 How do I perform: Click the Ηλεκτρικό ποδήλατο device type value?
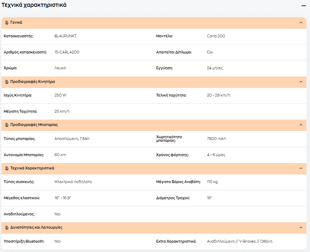(73, 182)
